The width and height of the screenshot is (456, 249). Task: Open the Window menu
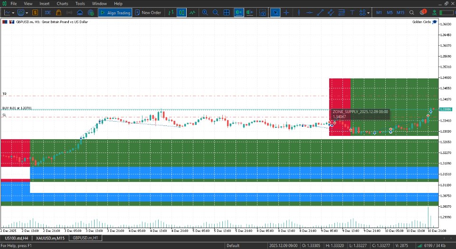(x=99, y=3)
